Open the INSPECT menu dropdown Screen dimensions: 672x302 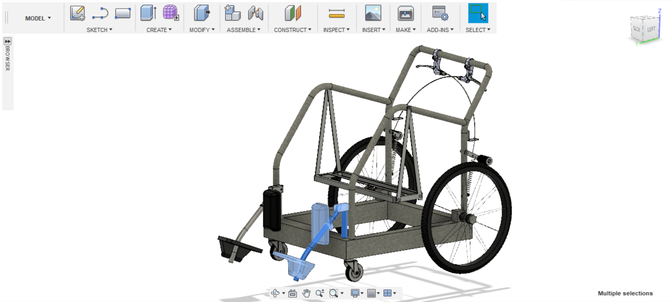[336, 30]
